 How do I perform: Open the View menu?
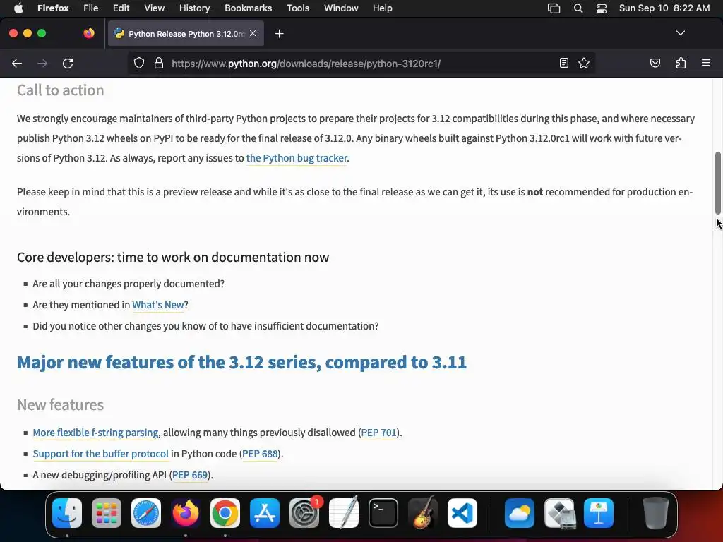(x=154, y=8)
